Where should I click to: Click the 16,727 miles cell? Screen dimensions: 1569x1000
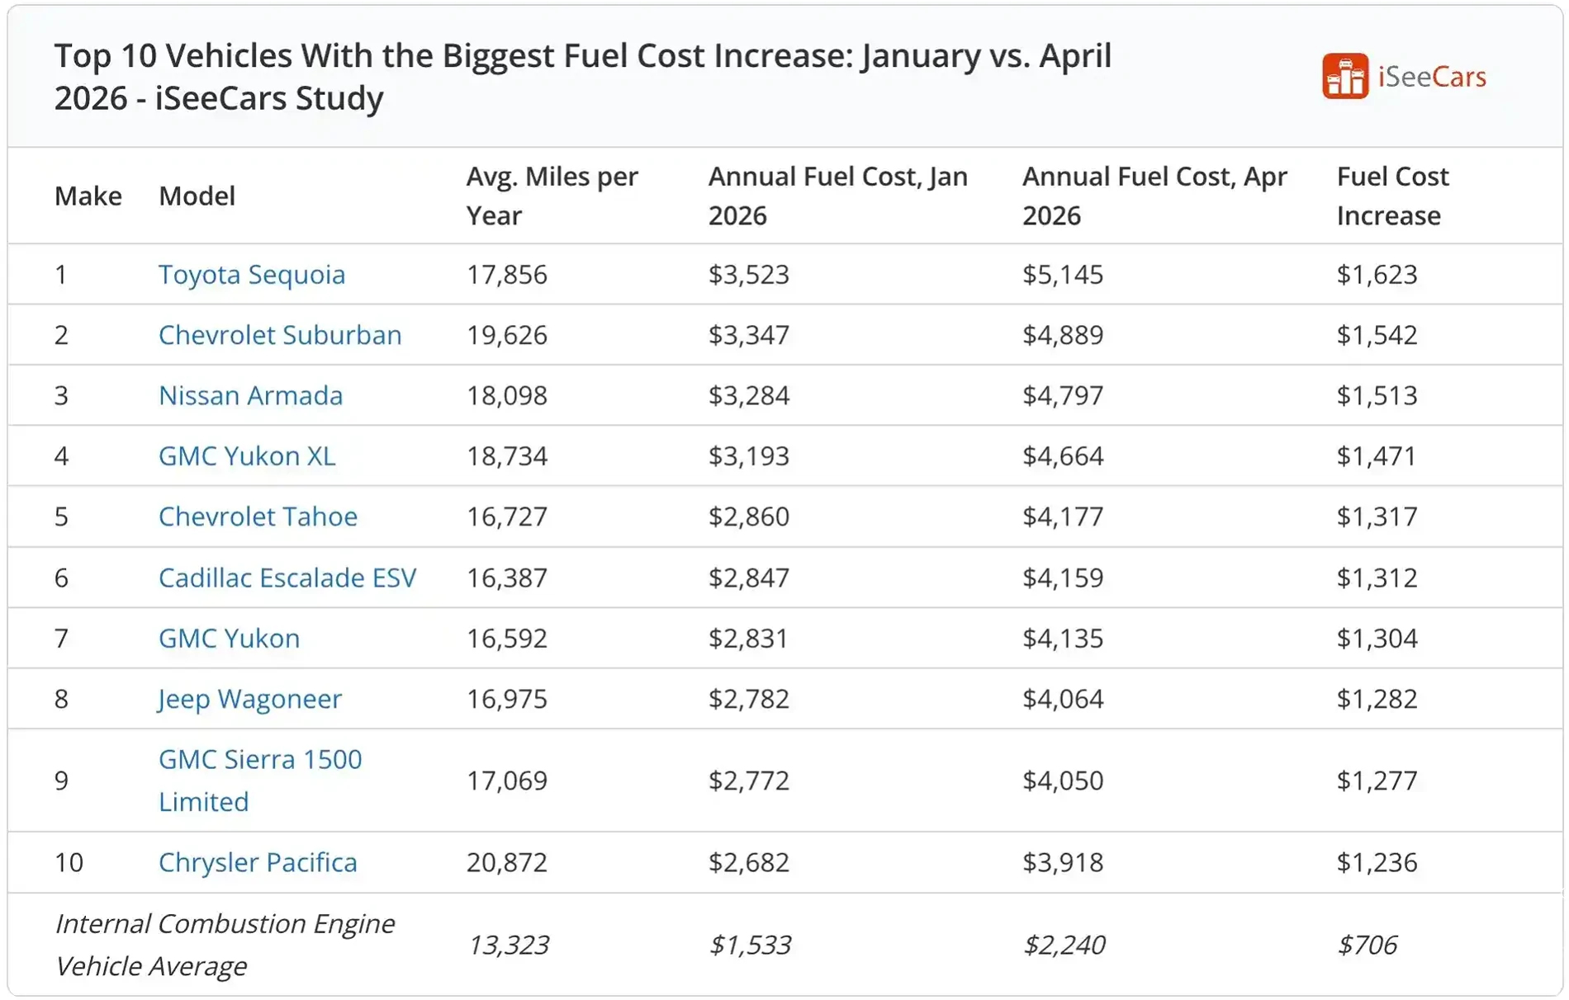click(507, 517)
